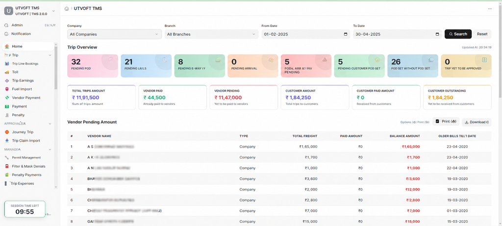Collapse the Manage section chevron
This screenshot has height=226, width=502.
[50, 149]
